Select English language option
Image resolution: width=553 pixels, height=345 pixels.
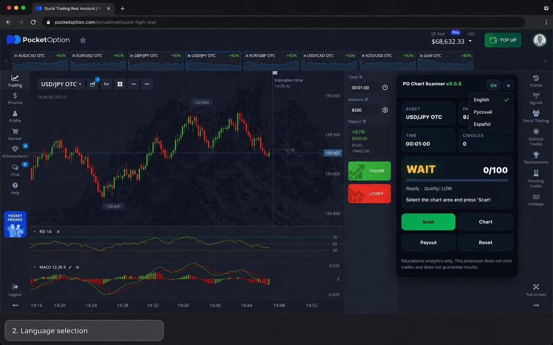click(491, 100)
